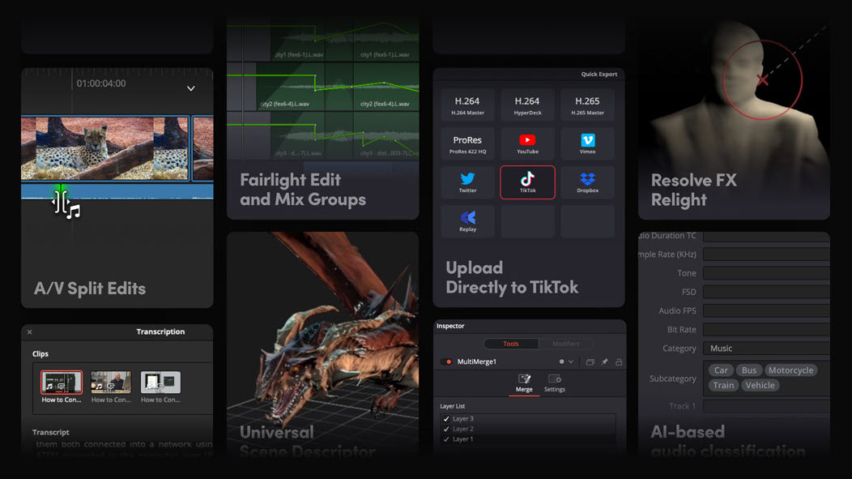Viewport: 852px width, 479px height.
Task: Click the YouTube export icon
Action: (527, 143)
